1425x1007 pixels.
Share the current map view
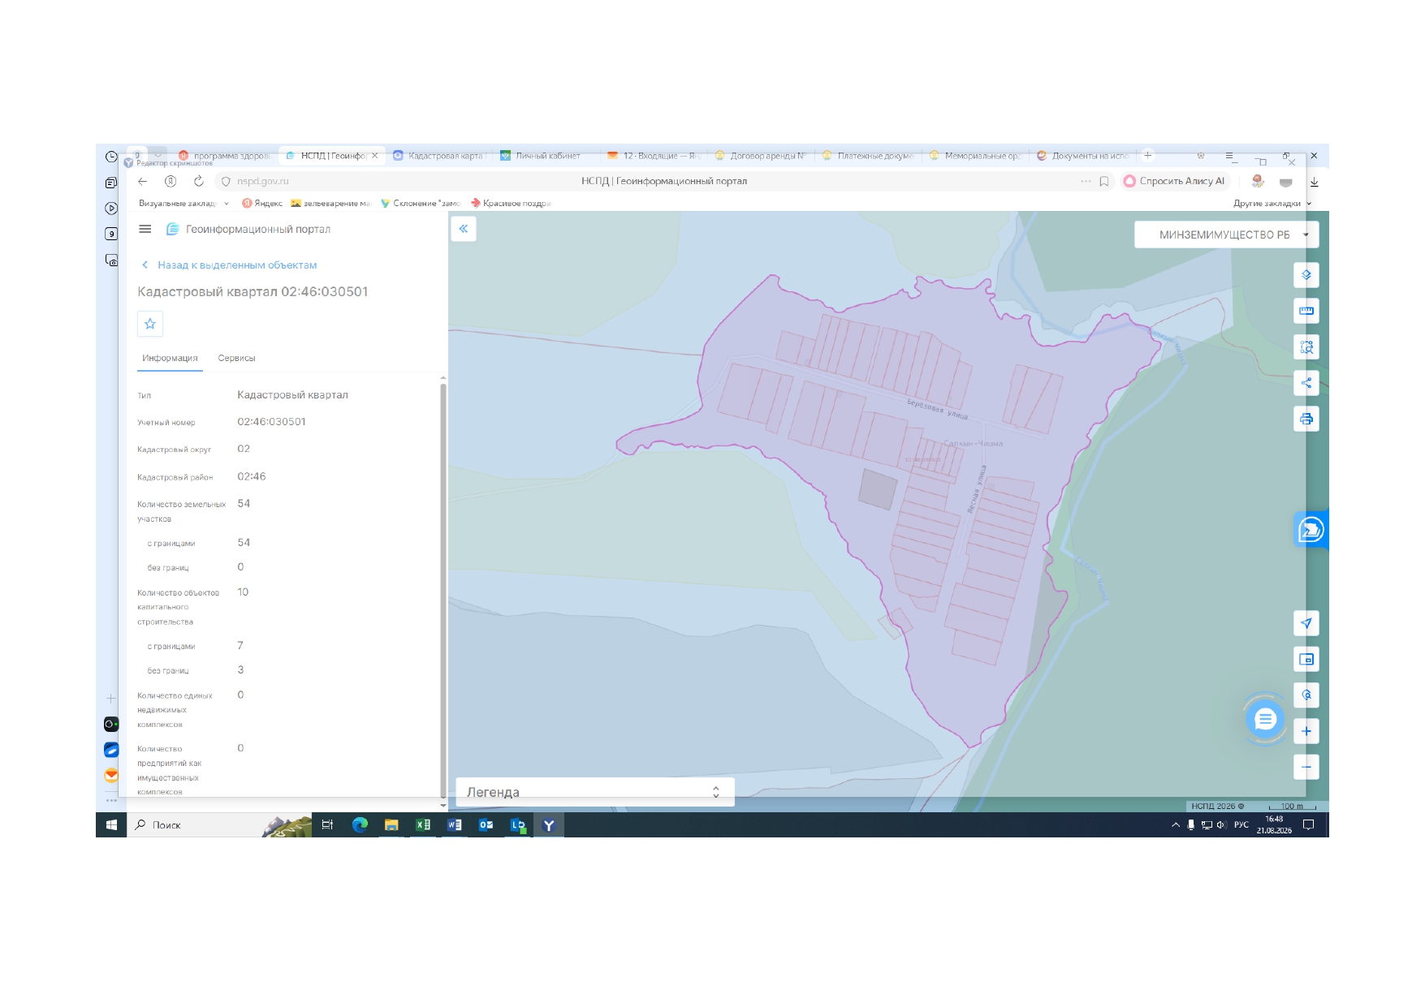click(x=1306, y=383)
